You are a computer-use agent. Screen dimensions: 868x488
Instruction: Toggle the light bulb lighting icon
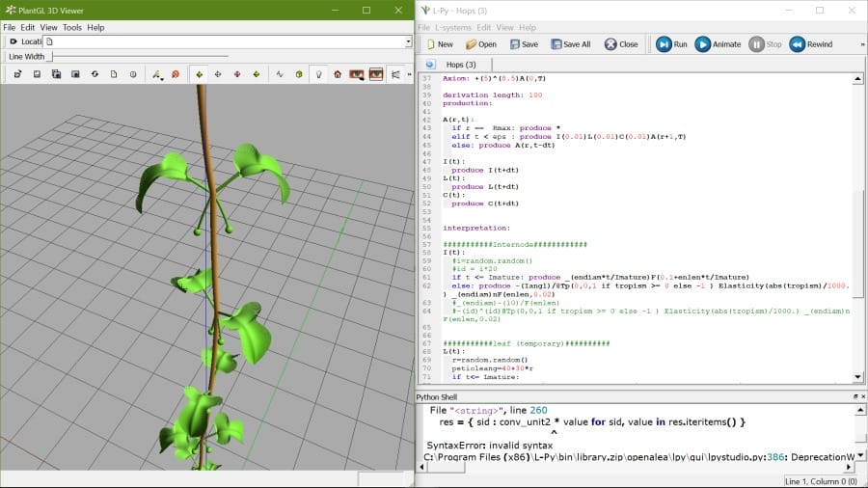coord(318,74)
